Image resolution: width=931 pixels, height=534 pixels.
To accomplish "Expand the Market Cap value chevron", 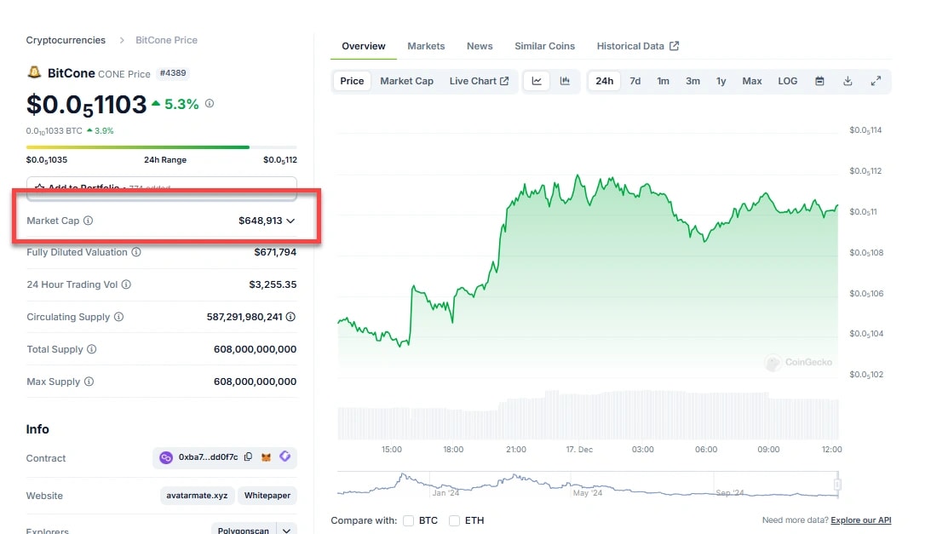I will tap(290, 221).
